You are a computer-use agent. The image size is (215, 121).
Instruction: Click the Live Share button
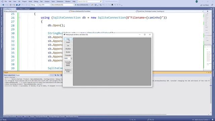click(x=205, y=5)
